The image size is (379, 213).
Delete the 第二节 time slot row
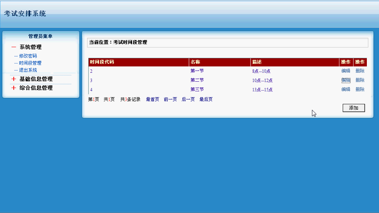pos(360,80)
